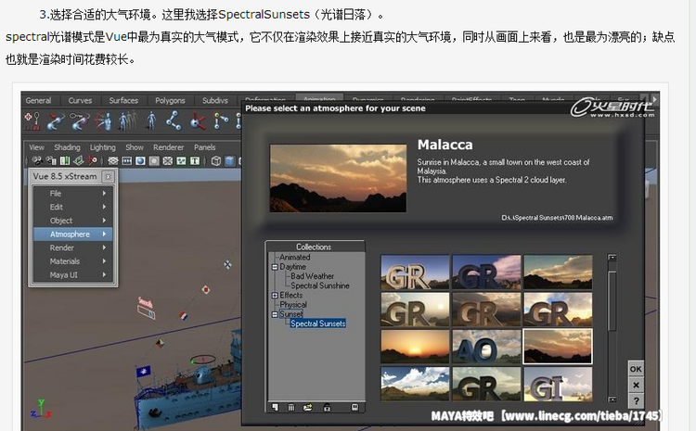Open camera attributes icon in viewport toolbar
The image size is (696, 431).
pyautogui.click(x=51, y=160)
